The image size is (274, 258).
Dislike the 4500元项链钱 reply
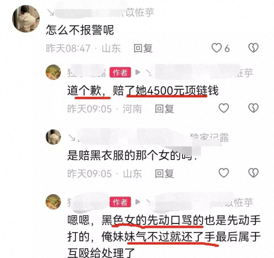coord(253,108)
